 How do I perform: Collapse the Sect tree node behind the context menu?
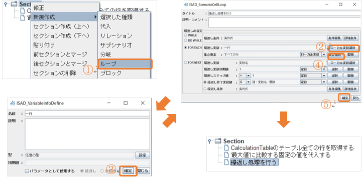pos(6,4)
